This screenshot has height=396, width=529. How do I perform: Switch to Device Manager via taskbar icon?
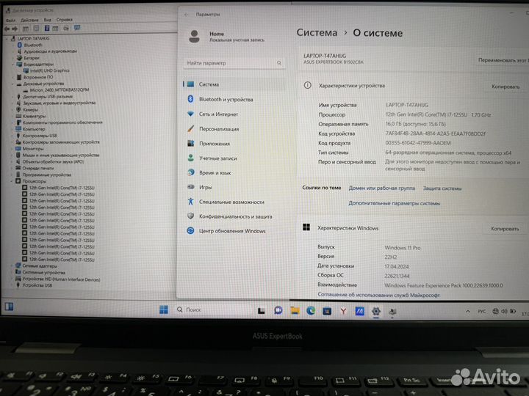pyautogui.click(x=392, y=312)
